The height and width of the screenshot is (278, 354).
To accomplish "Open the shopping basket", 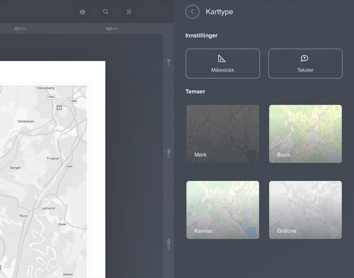I will coord(83,12).
